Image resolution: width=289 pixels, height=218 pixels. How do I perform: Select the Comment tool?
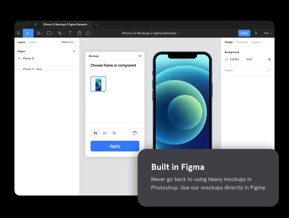point(88,33)
